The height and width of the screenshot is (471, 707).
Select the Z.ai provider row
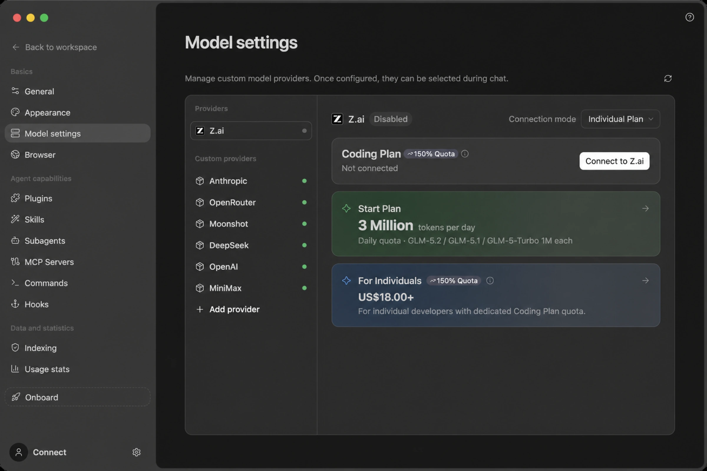coord(251,131)
